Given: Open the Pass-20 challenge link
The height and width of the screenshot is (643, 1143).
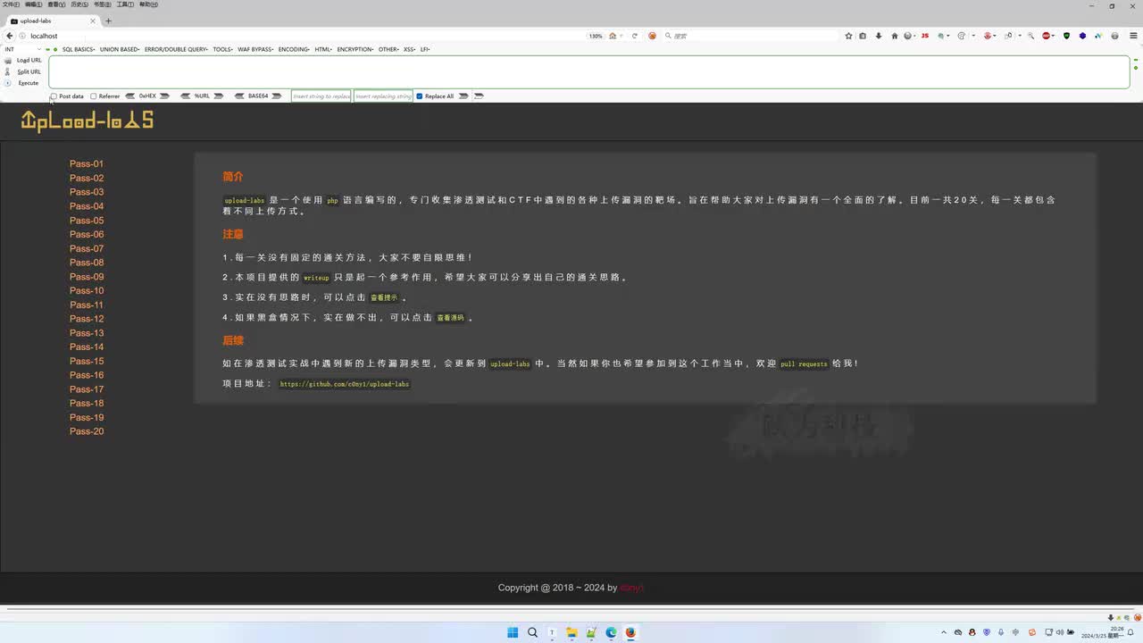Looking at the screenshot, I should click(87, 431).
